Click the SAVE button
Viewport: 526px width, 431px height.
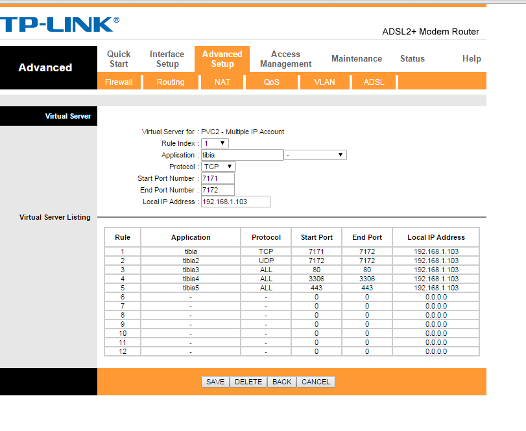click(215, 382)
